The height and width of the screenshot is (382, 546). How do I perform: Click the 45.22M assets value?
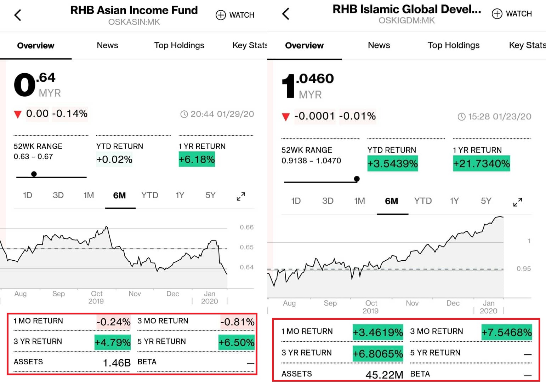[384, 375]
